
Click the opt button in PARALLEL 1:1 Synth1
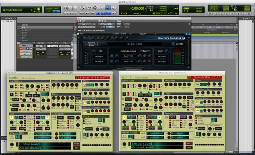(76, 148)
